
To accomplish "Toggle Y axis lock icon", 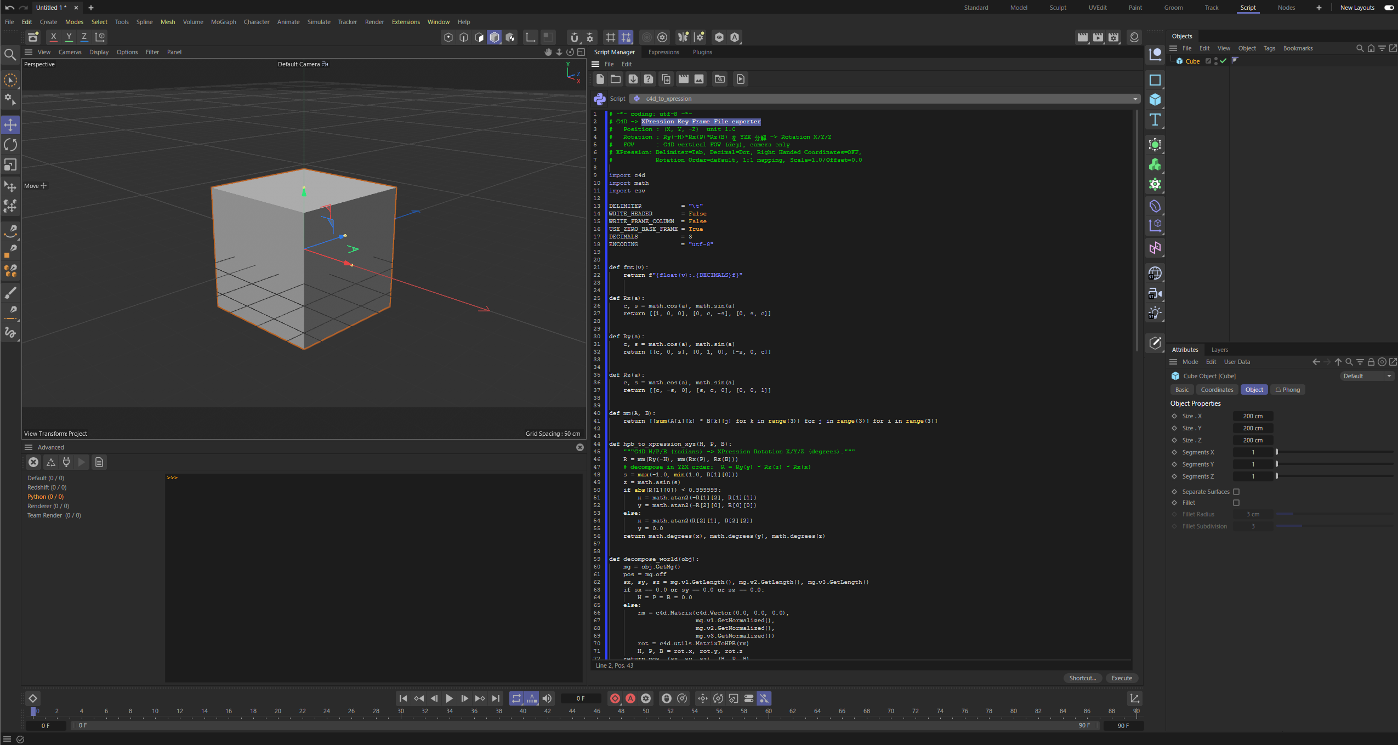I will [69, 37].
